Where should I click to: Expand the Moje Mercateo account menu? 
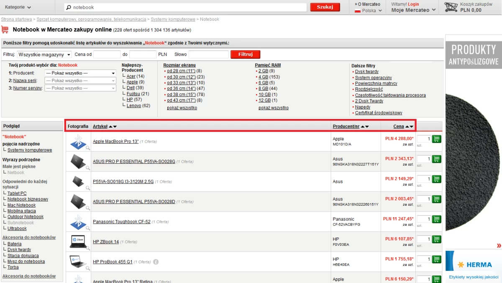tap(413, 10)
